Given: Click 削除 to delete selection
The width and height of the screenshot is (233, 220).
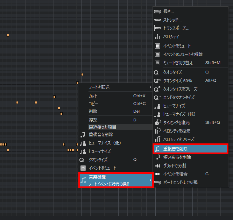Looking at the screenshot, I should click(93, 112).
